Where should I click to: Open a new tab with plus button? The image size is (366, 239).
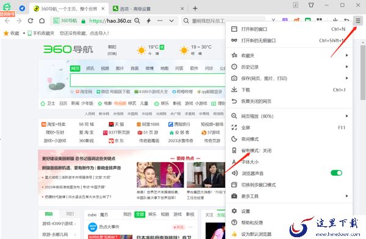coord(195,9)
